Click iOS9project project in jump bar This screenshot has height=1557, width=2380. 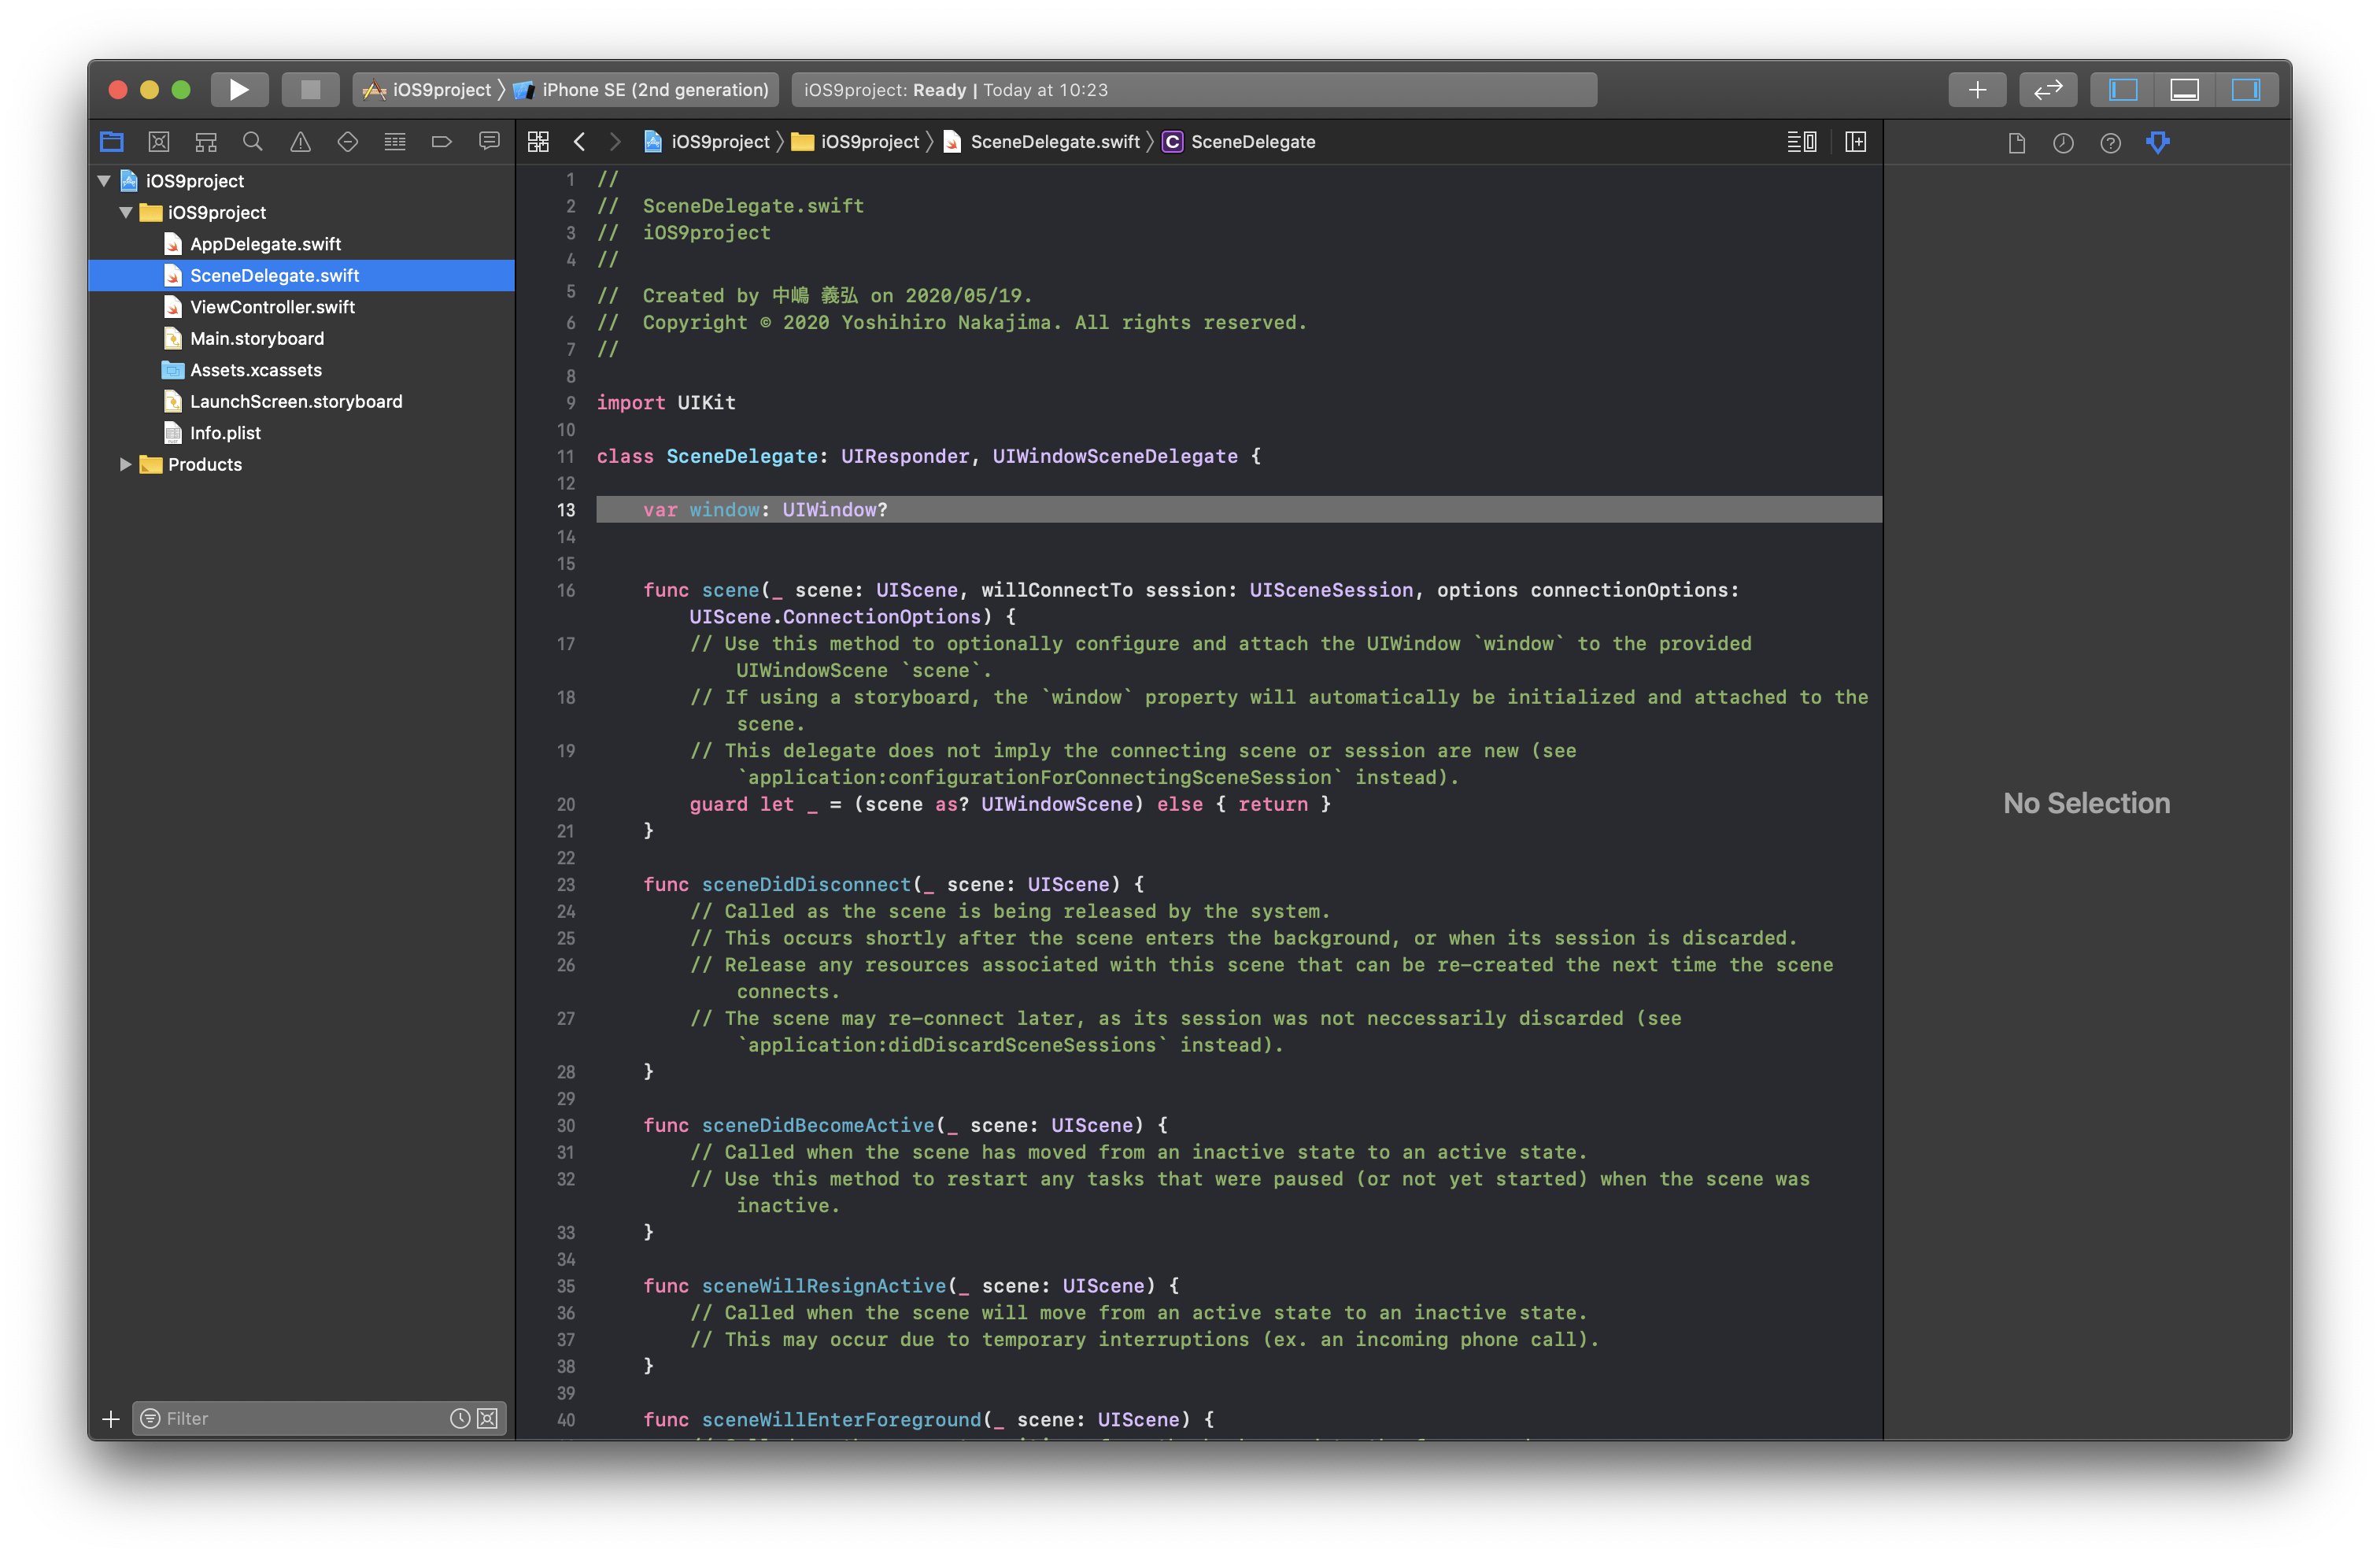pyautogui.click(x=707, y=142)
